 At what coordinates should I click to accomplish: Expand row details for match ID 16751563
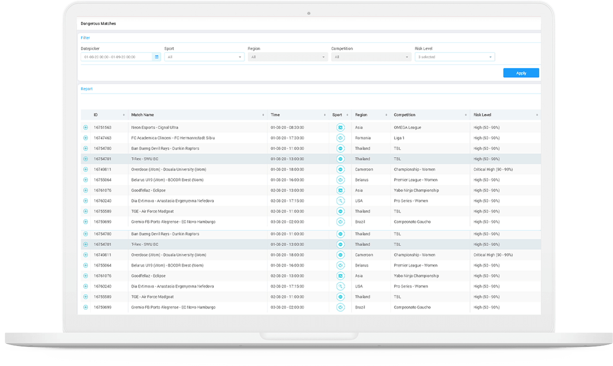pos(86,128)
